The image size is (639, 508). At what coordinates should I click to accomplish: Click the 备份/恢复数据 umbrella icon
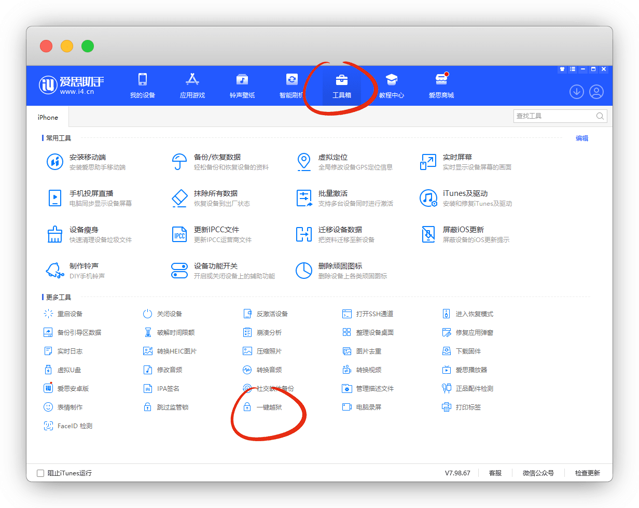click(179, 162)
